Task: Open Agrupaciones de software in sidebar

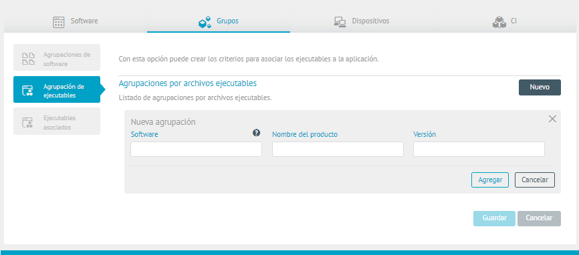Action: [57, 57]
